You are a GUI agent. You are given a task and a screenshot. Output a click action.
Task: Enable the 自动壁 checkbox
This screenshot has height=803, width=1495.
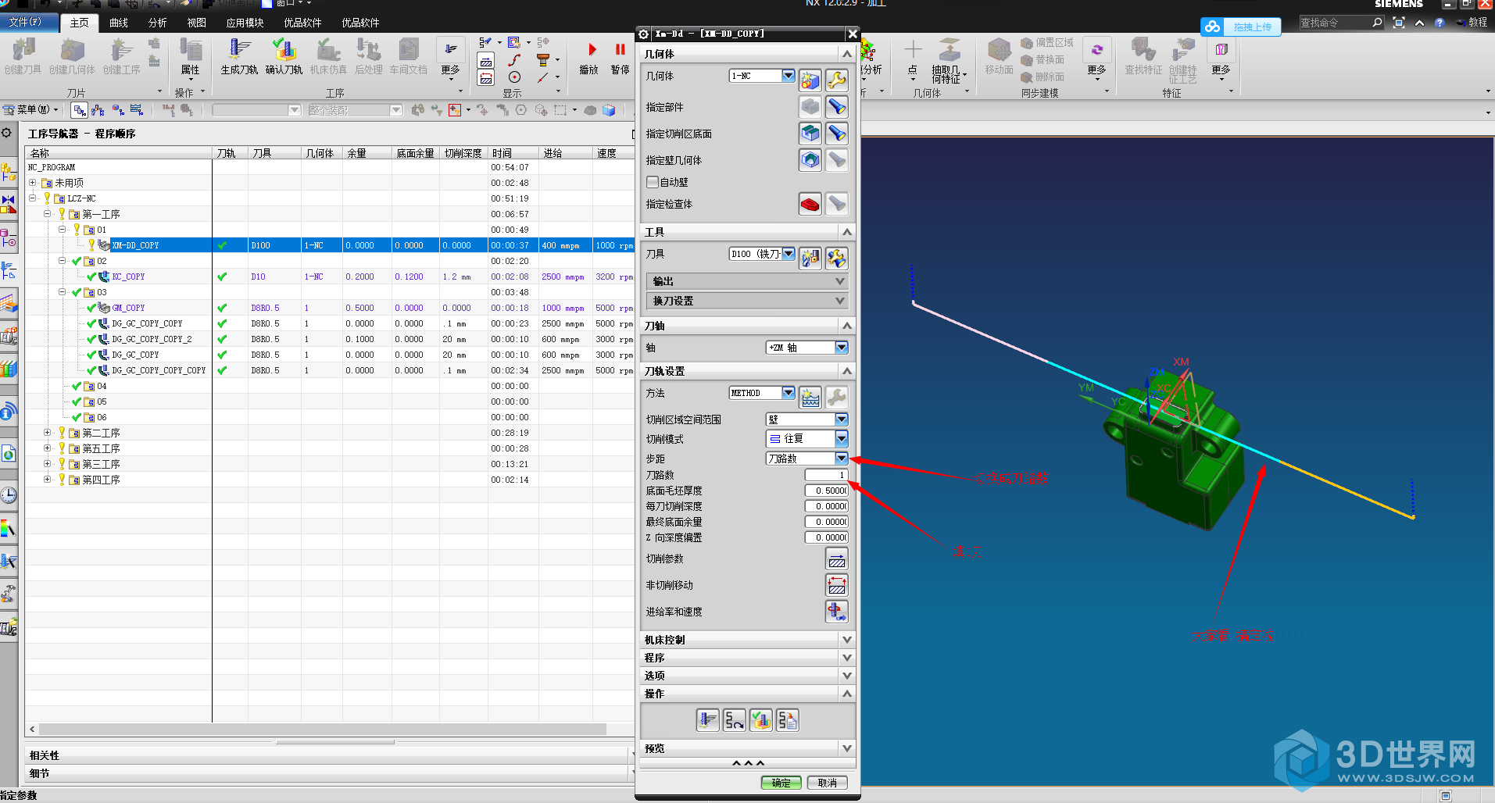(x=653, y=182)
